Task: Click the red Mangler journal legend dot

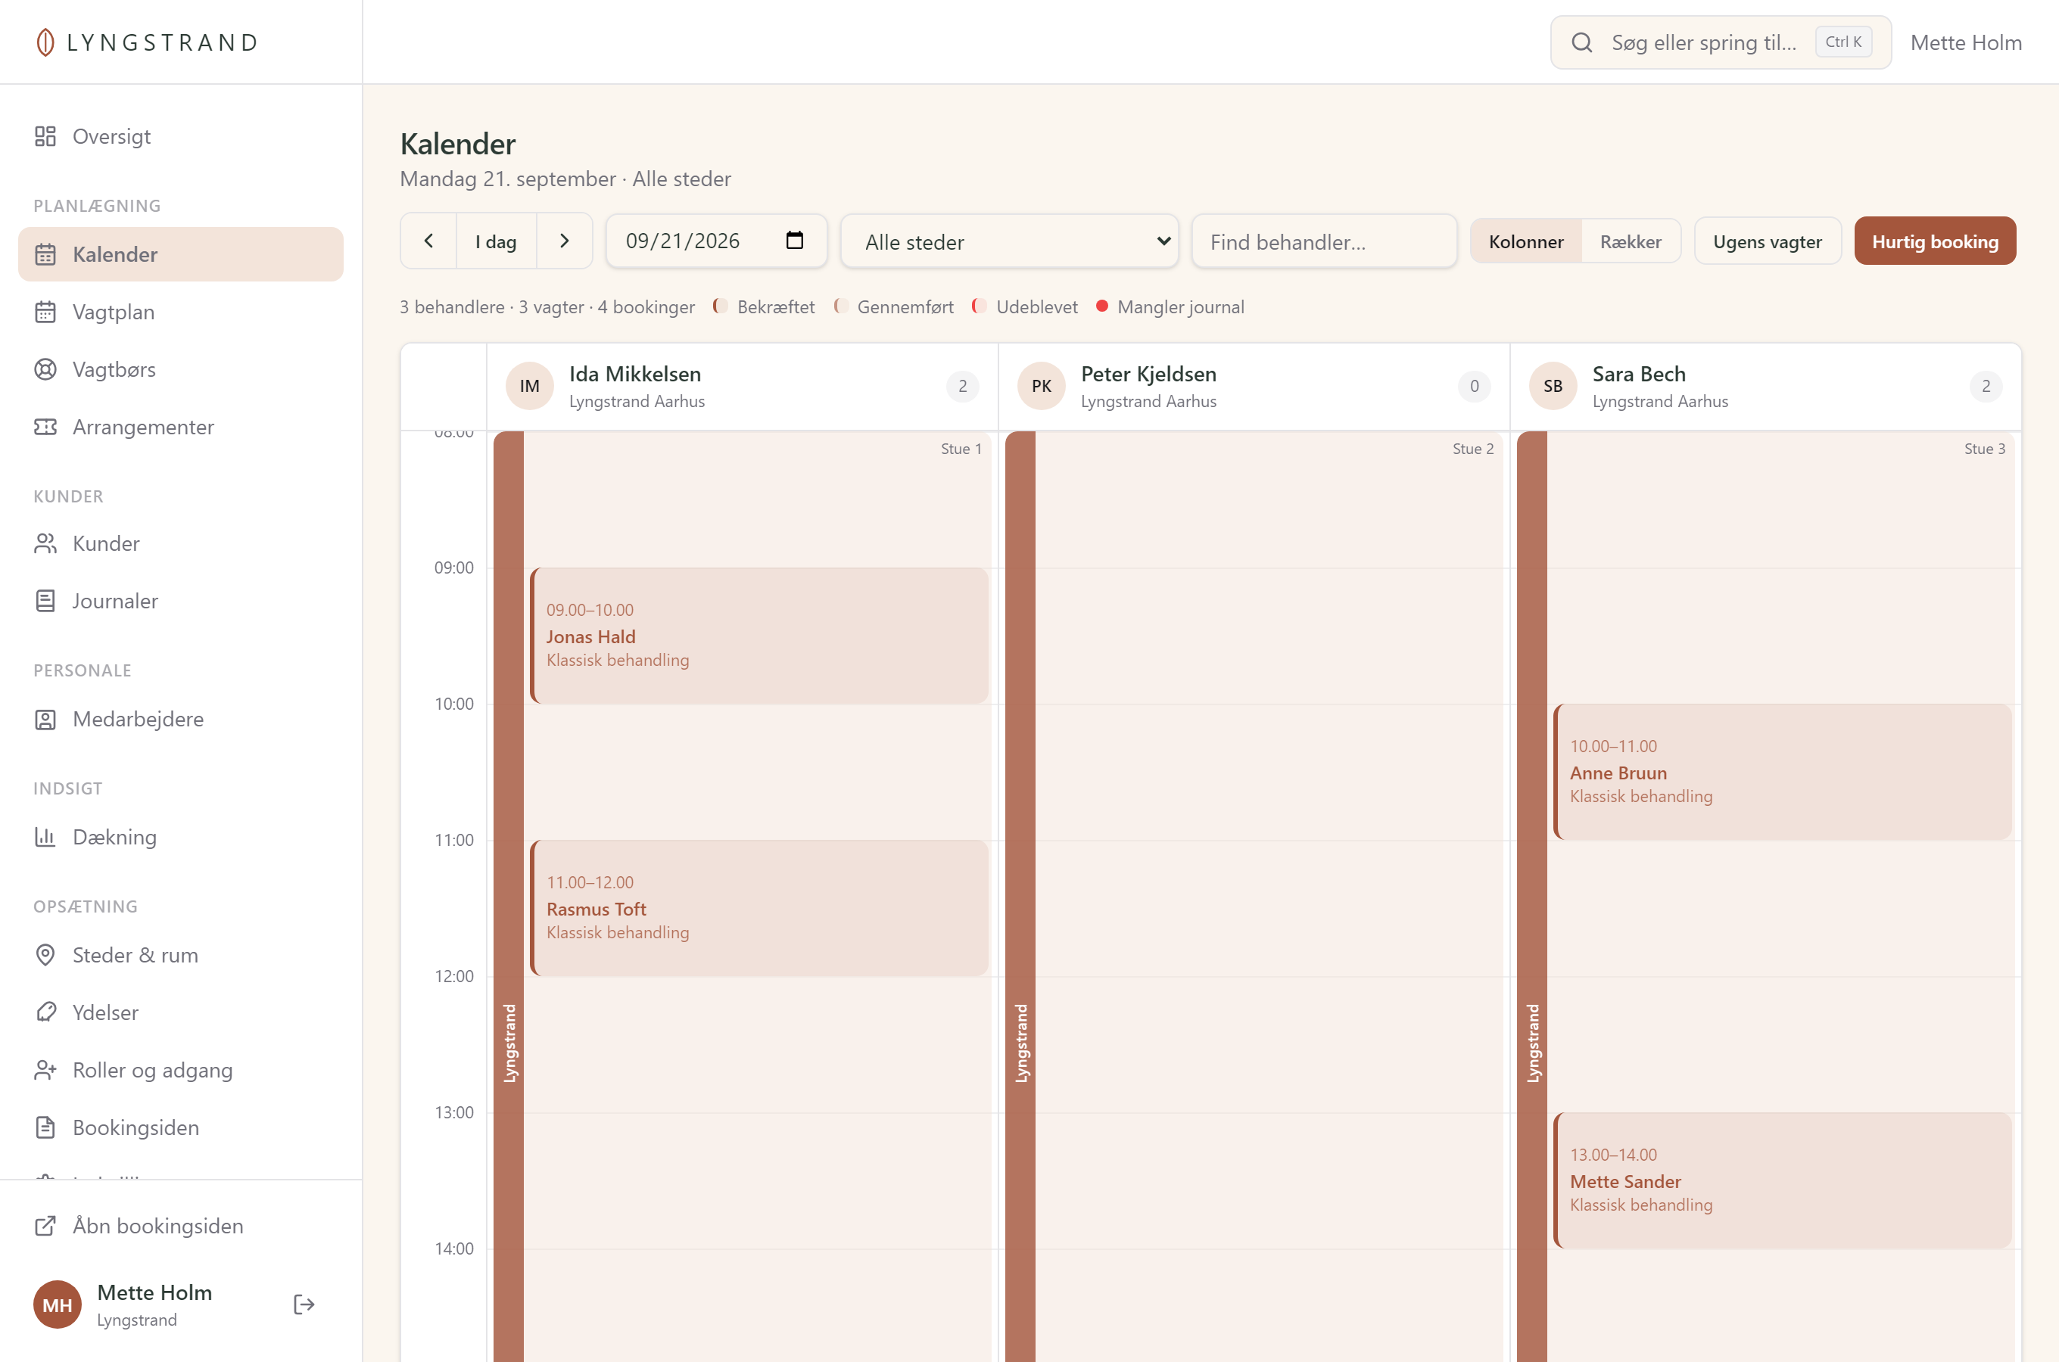Action: click(x=1101, y=306)
